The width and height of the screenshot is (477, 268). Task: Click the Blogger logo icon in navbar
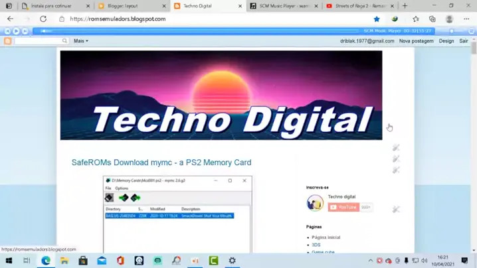tap(7, 40)
